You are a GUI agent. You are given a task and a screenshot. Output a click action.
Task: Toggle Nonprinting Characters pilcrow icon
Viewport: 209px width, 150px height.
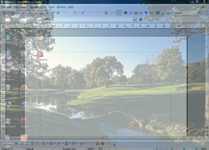tap(146, 13)
